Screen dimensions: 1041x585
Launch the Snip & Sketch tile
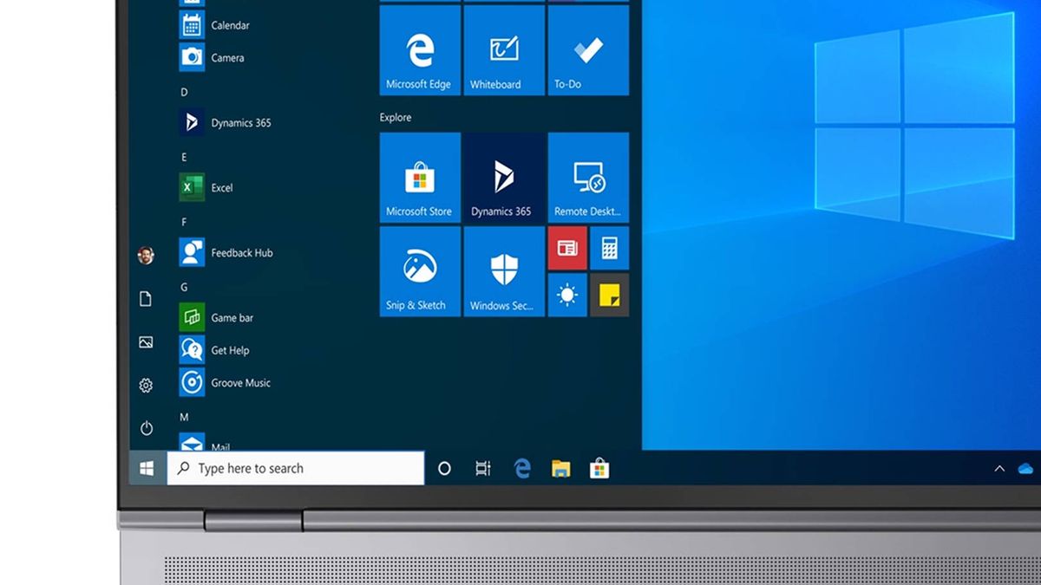pos(420,271)
